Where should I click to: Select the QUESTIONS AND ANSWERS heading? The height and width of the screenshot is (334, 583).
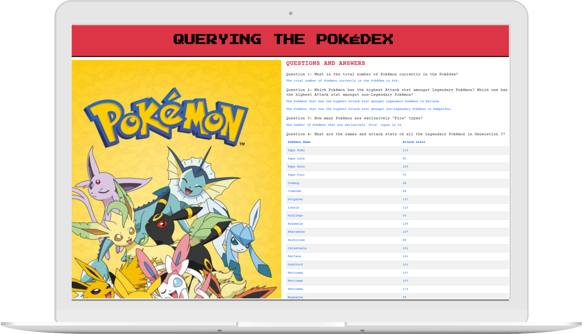tap(326, 63)
